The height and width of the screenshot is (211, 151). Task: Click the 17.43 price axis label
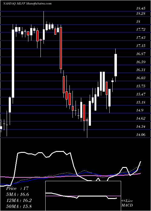click(141, 38)
